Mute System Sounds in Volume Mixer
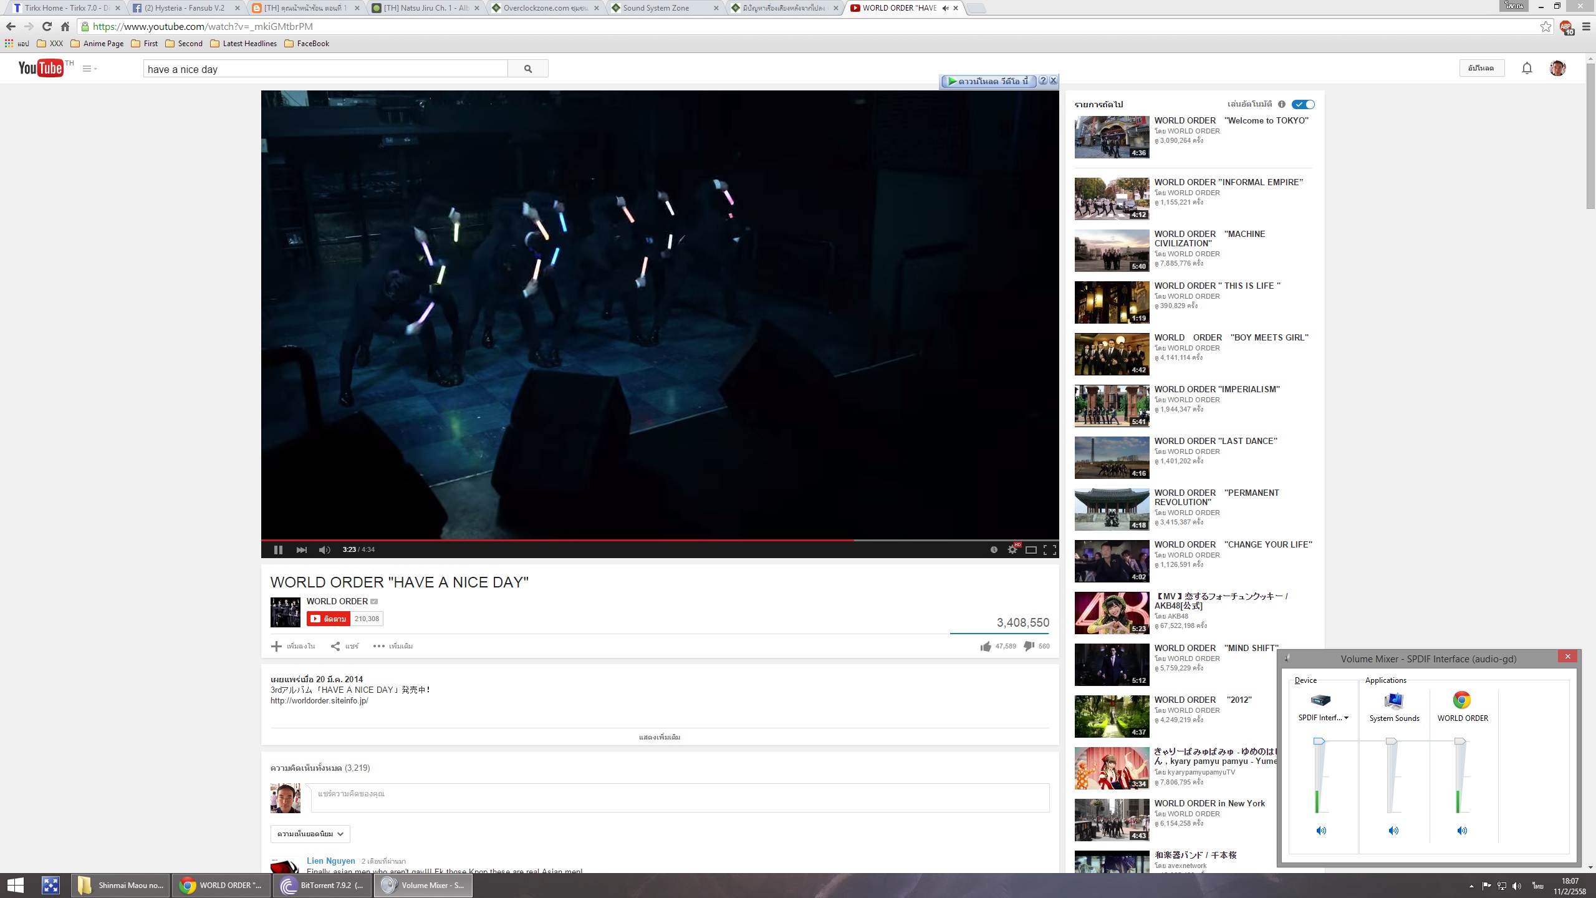Image resolution: width=1596 pixels, height=898 pixels. (1393, 831)
